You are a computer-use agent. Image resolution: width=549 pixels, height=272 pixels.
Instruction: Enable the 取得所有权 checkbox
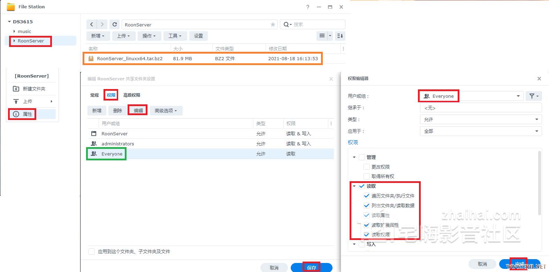(367, 176)
